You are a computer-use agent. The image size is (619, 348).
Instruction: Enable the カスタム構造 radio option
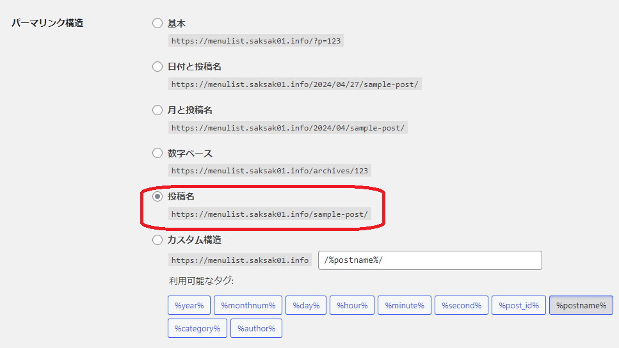(x=157, y=241)
